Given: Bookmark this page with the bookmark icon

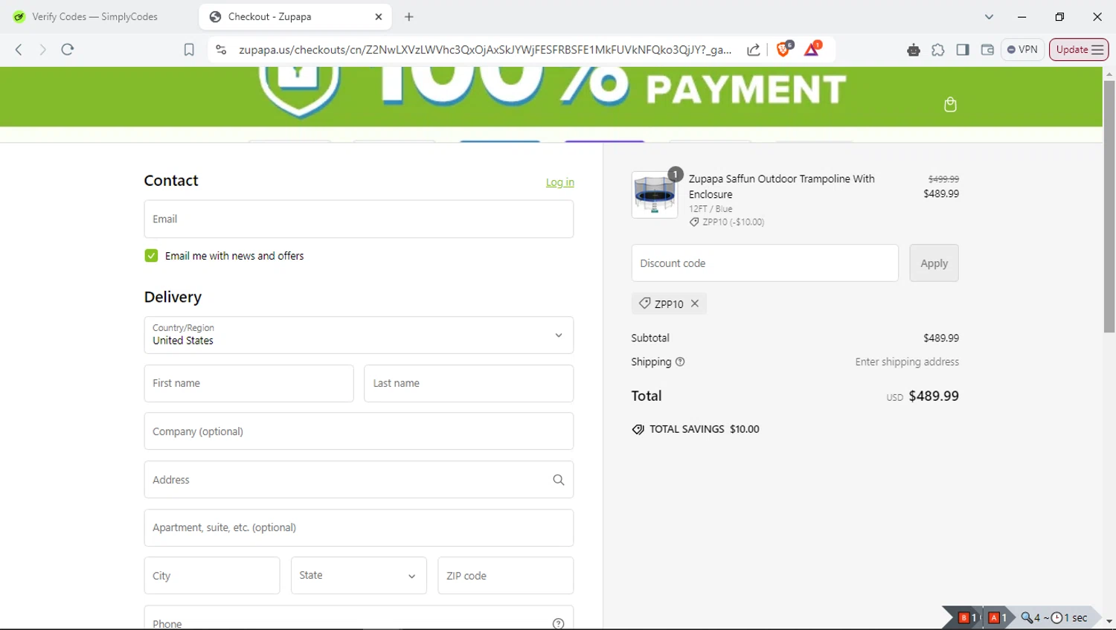Looking at the screenshot, I should pos(189,50).
